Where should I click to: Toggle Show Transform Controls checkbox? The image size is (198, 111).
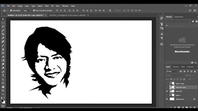(x=34, y=10)
